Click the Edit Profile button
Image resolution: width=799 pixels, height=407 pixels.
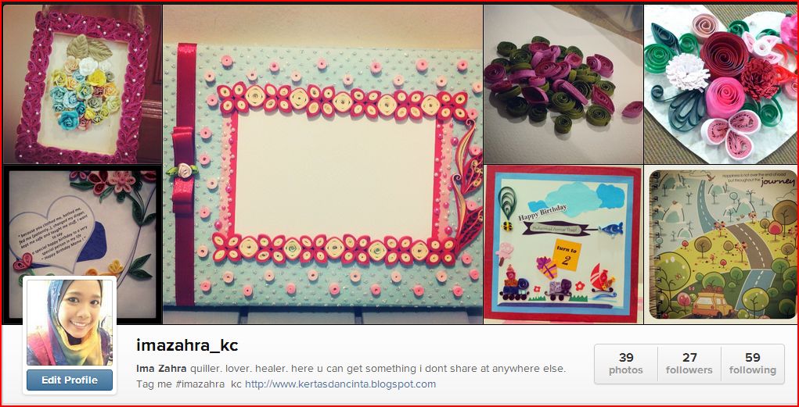(70, 380)
